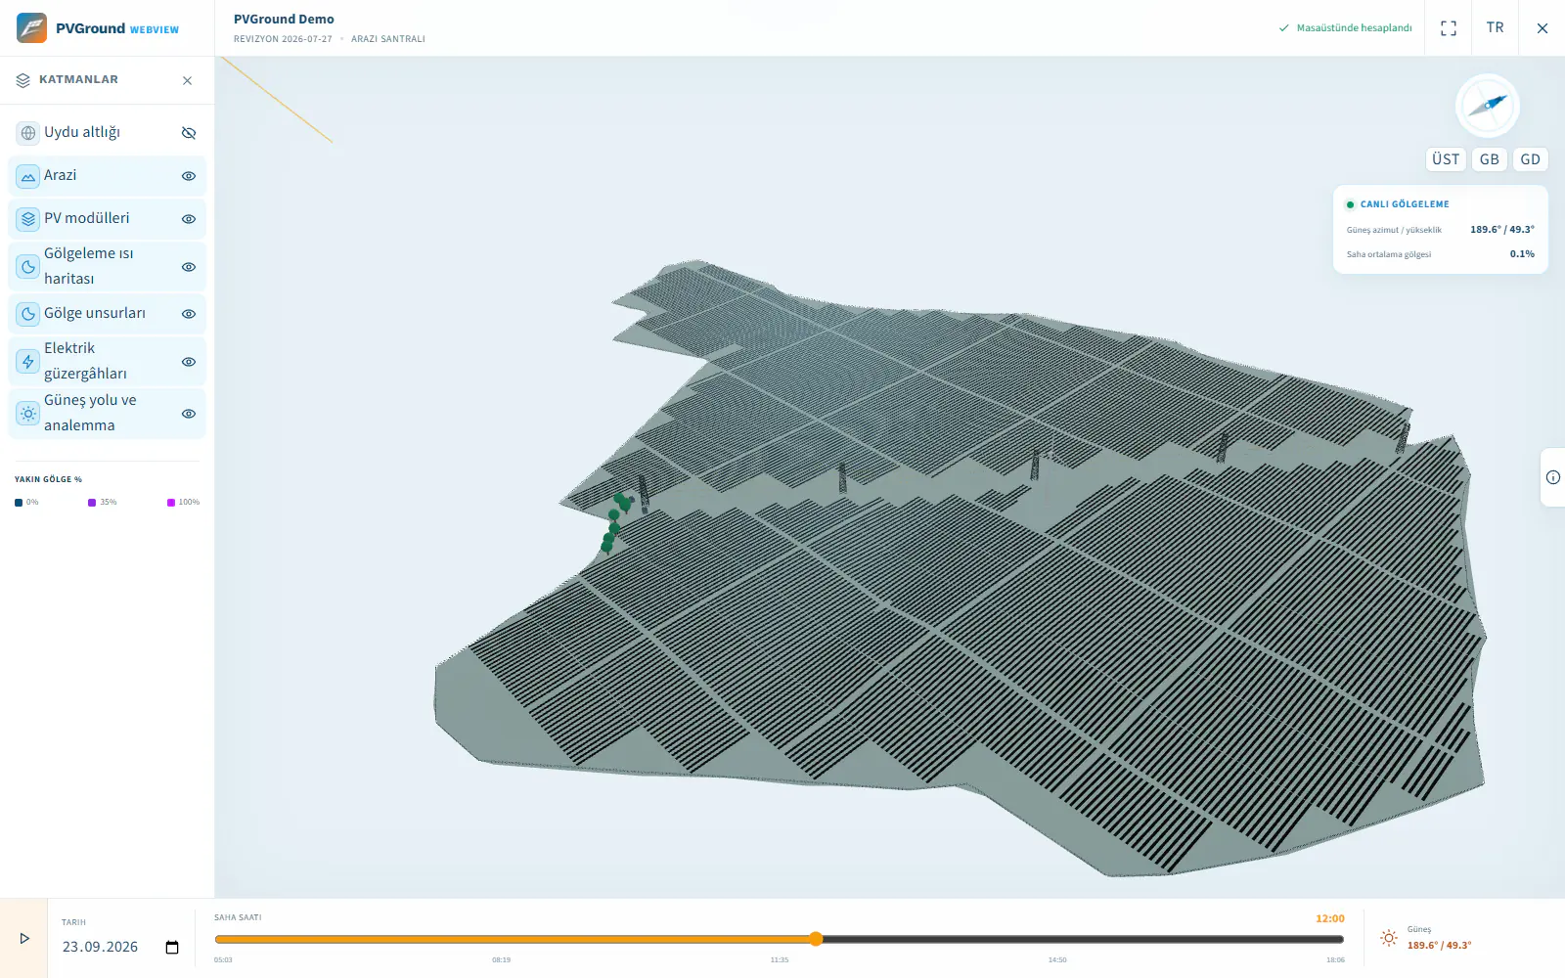Click the 08:19 mark on the time slider
This screenshot has width=1565, height=978.
[x=501, y=960]
